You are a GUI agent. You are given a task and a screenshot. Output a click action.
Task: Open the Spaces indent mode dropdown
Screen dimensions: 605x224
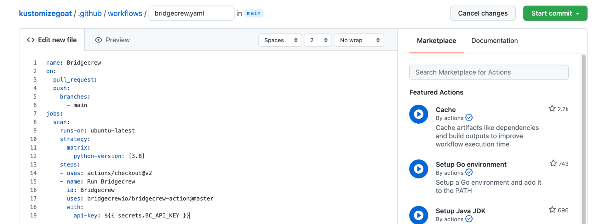280,40
